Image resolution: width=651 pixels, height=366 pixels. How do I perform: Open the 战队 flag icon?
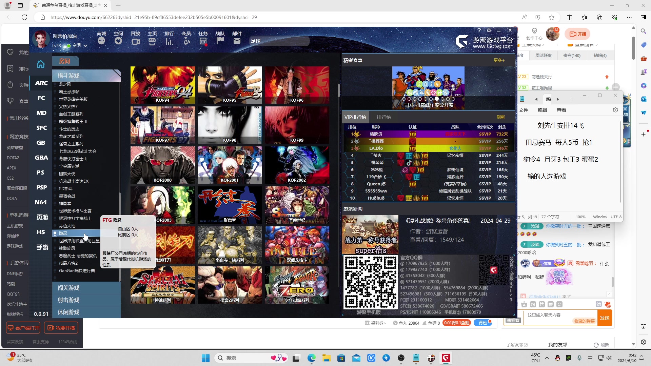coord(220,41)
